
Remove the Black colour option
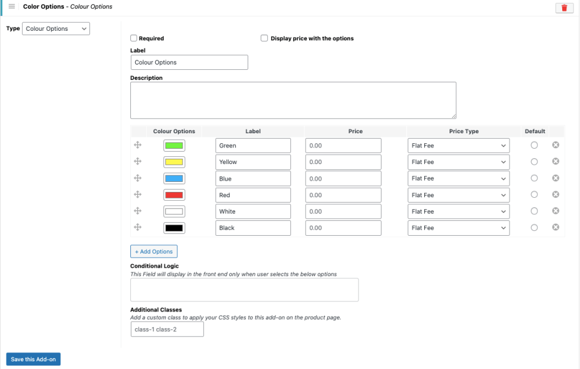(x=556, y=227)
